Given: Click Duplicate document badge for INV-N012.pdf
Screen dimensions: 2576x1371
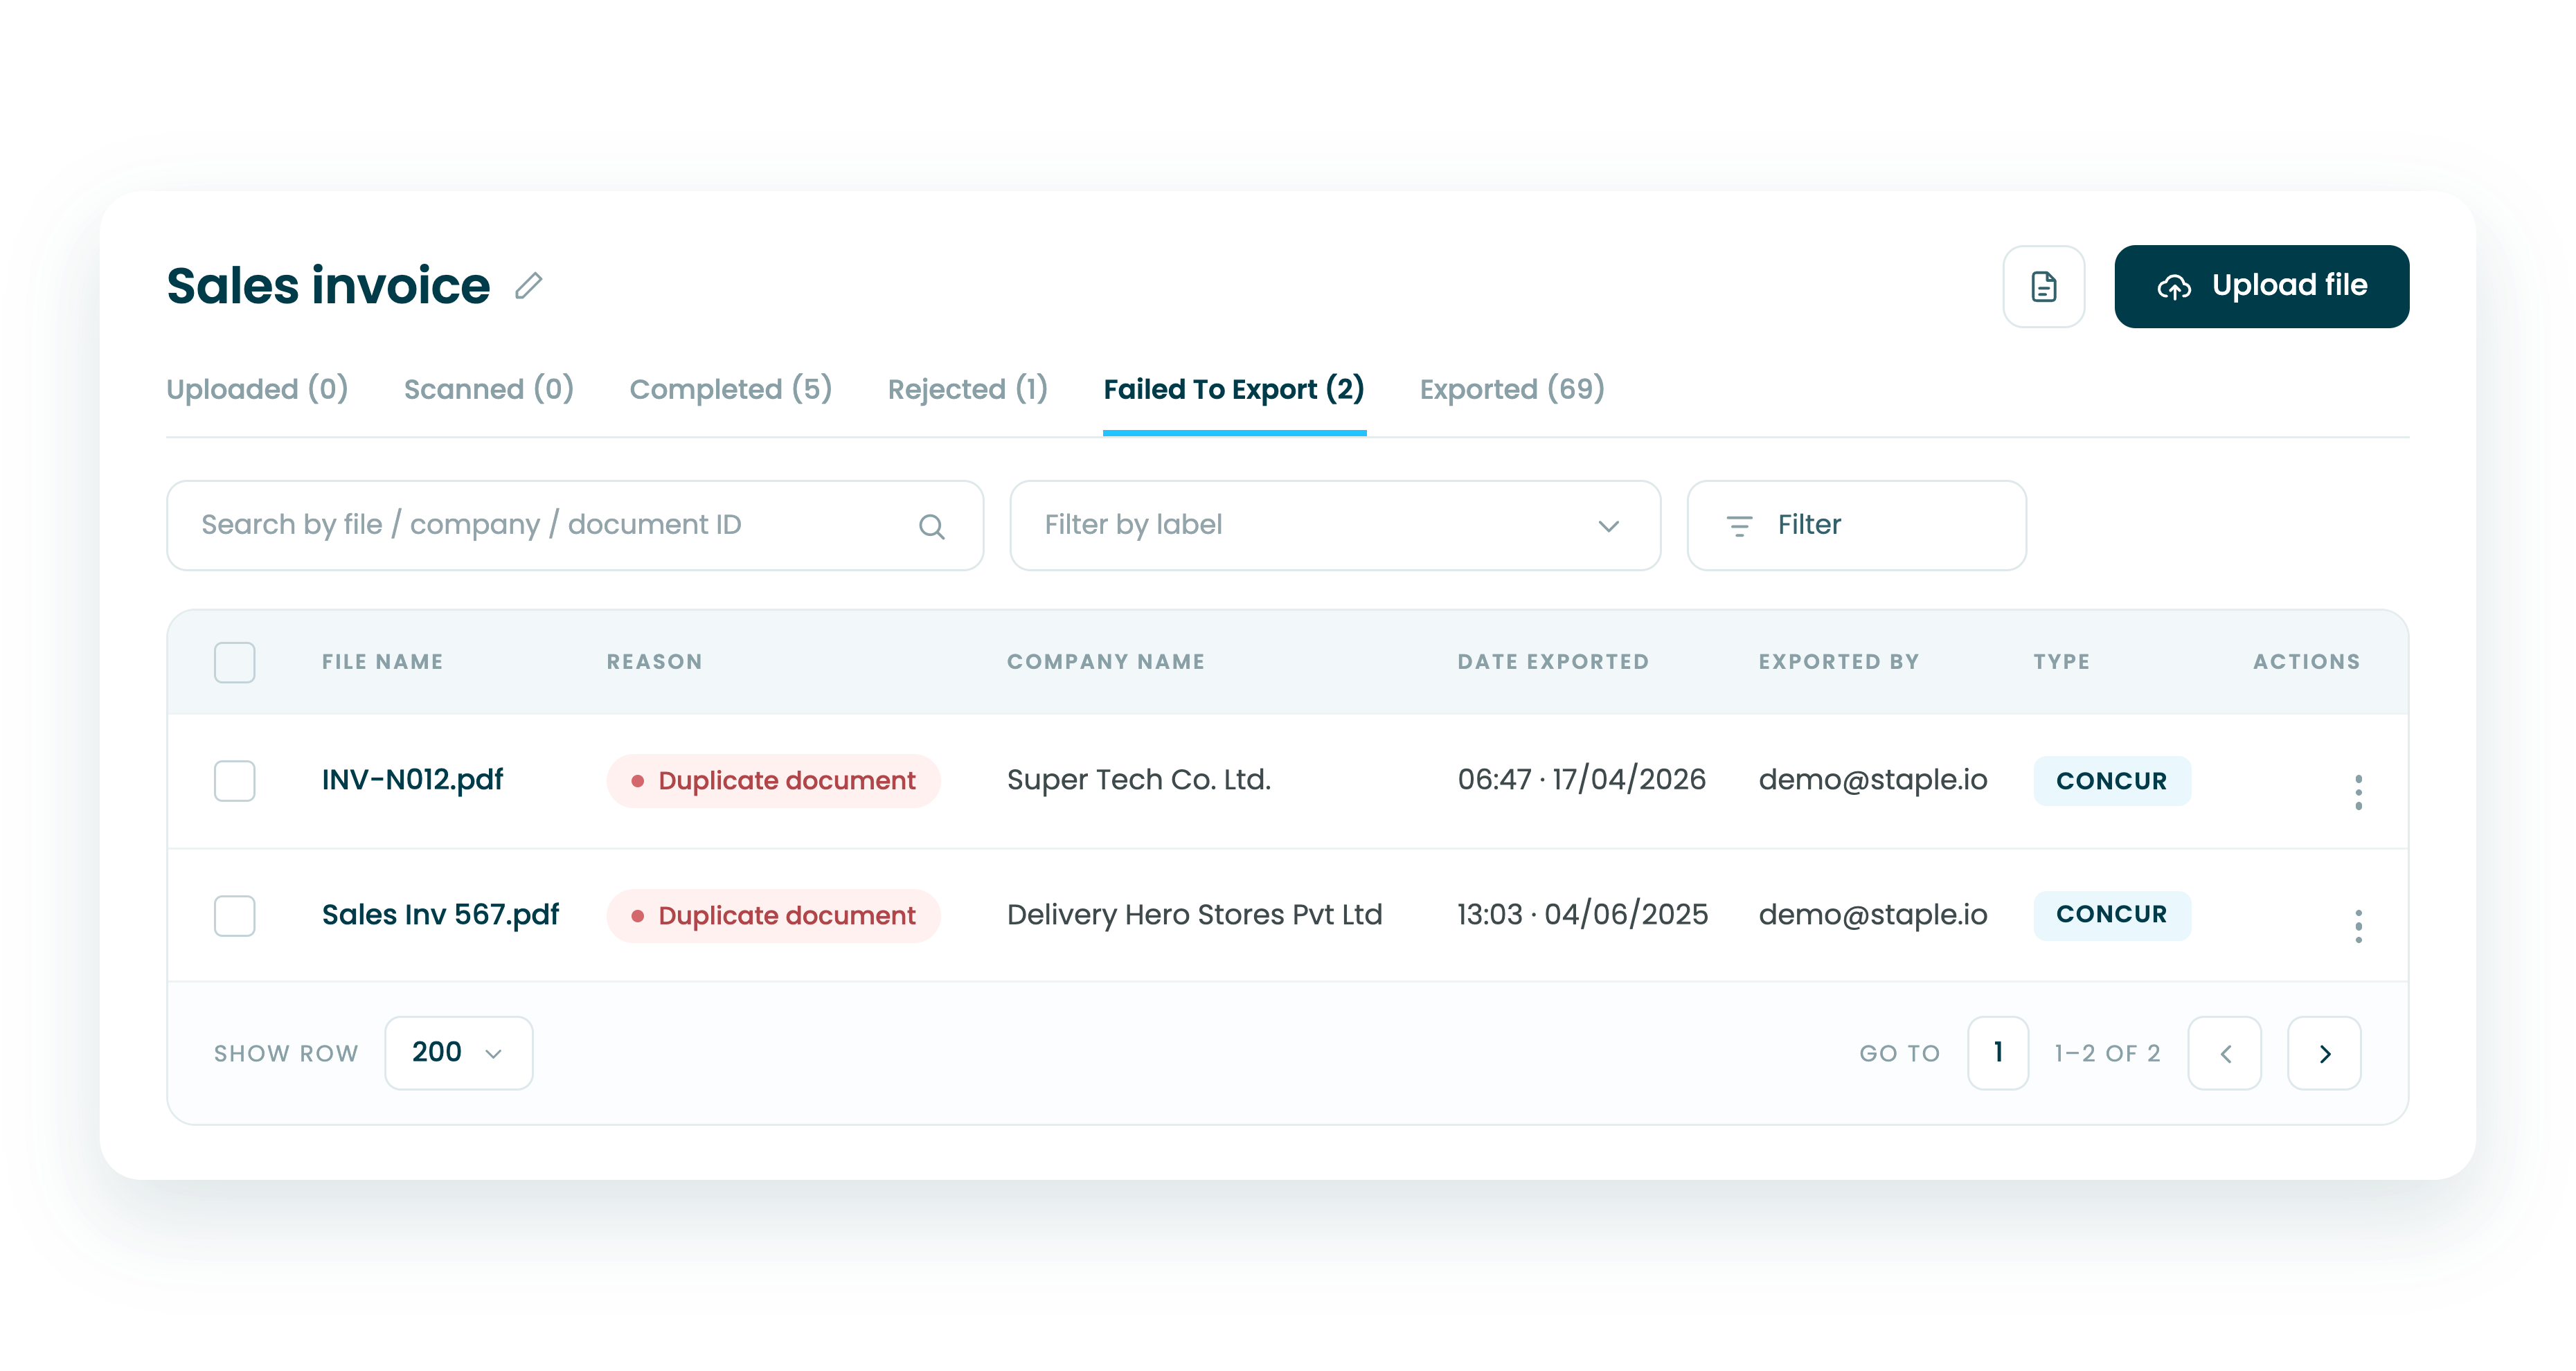Looking at the screenshot, I should pos(773,781).
